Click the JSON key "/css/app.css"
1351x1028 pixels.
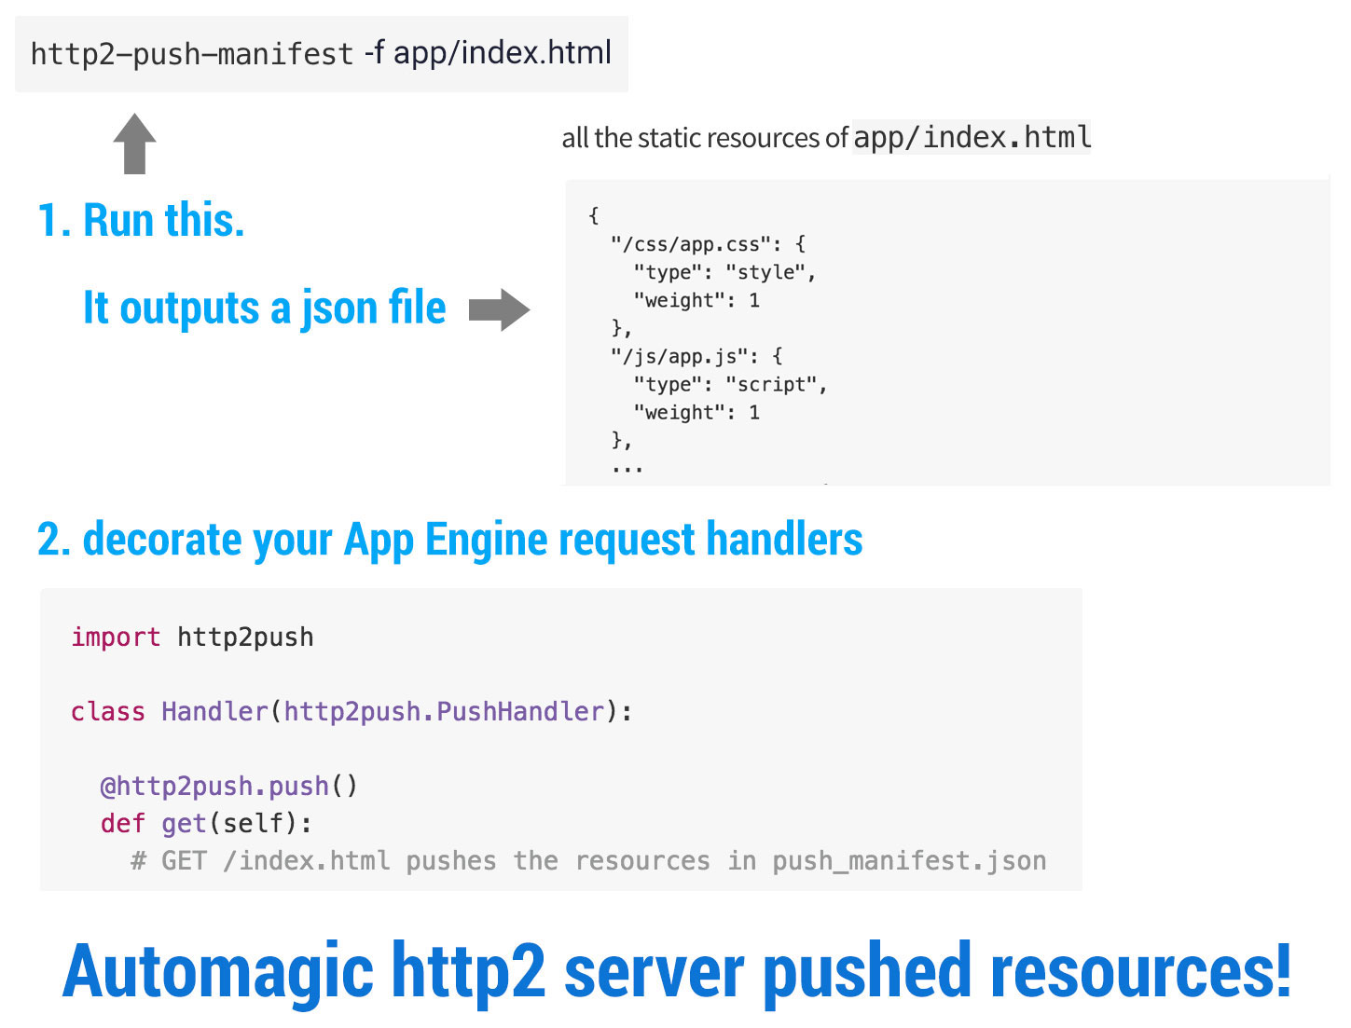click(x=690, y=244)
